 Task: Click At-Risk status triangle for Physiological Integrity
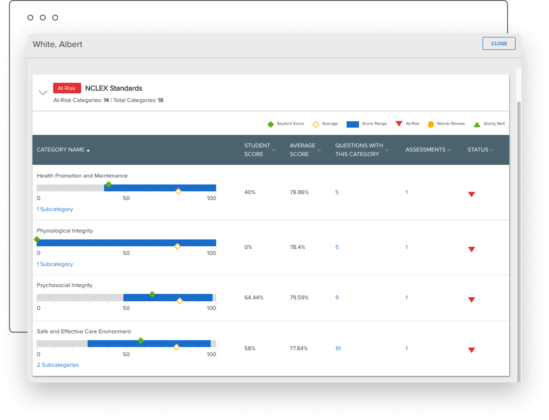coord(472,249)
